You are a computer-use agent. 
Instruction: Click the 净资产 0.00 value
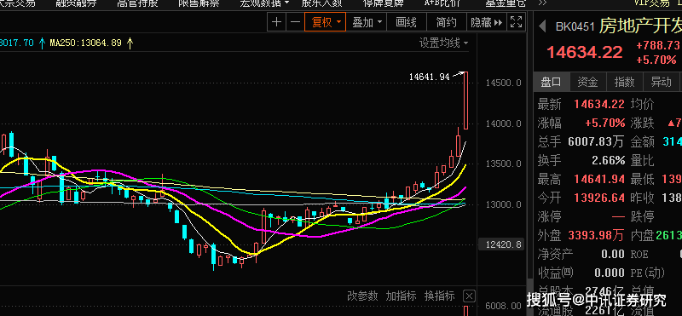pos(613,255)
